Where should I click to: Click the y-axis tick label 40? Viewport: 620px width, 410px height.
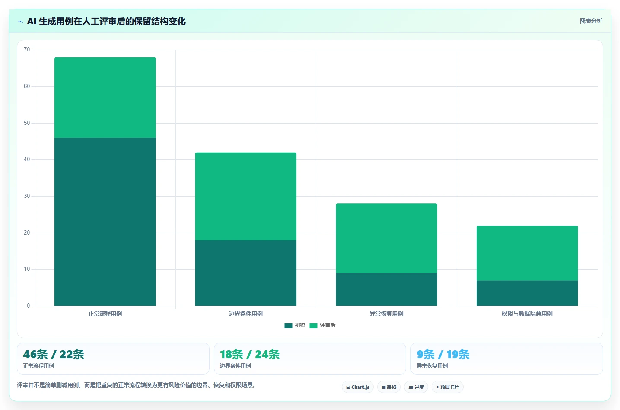point(27,159)
